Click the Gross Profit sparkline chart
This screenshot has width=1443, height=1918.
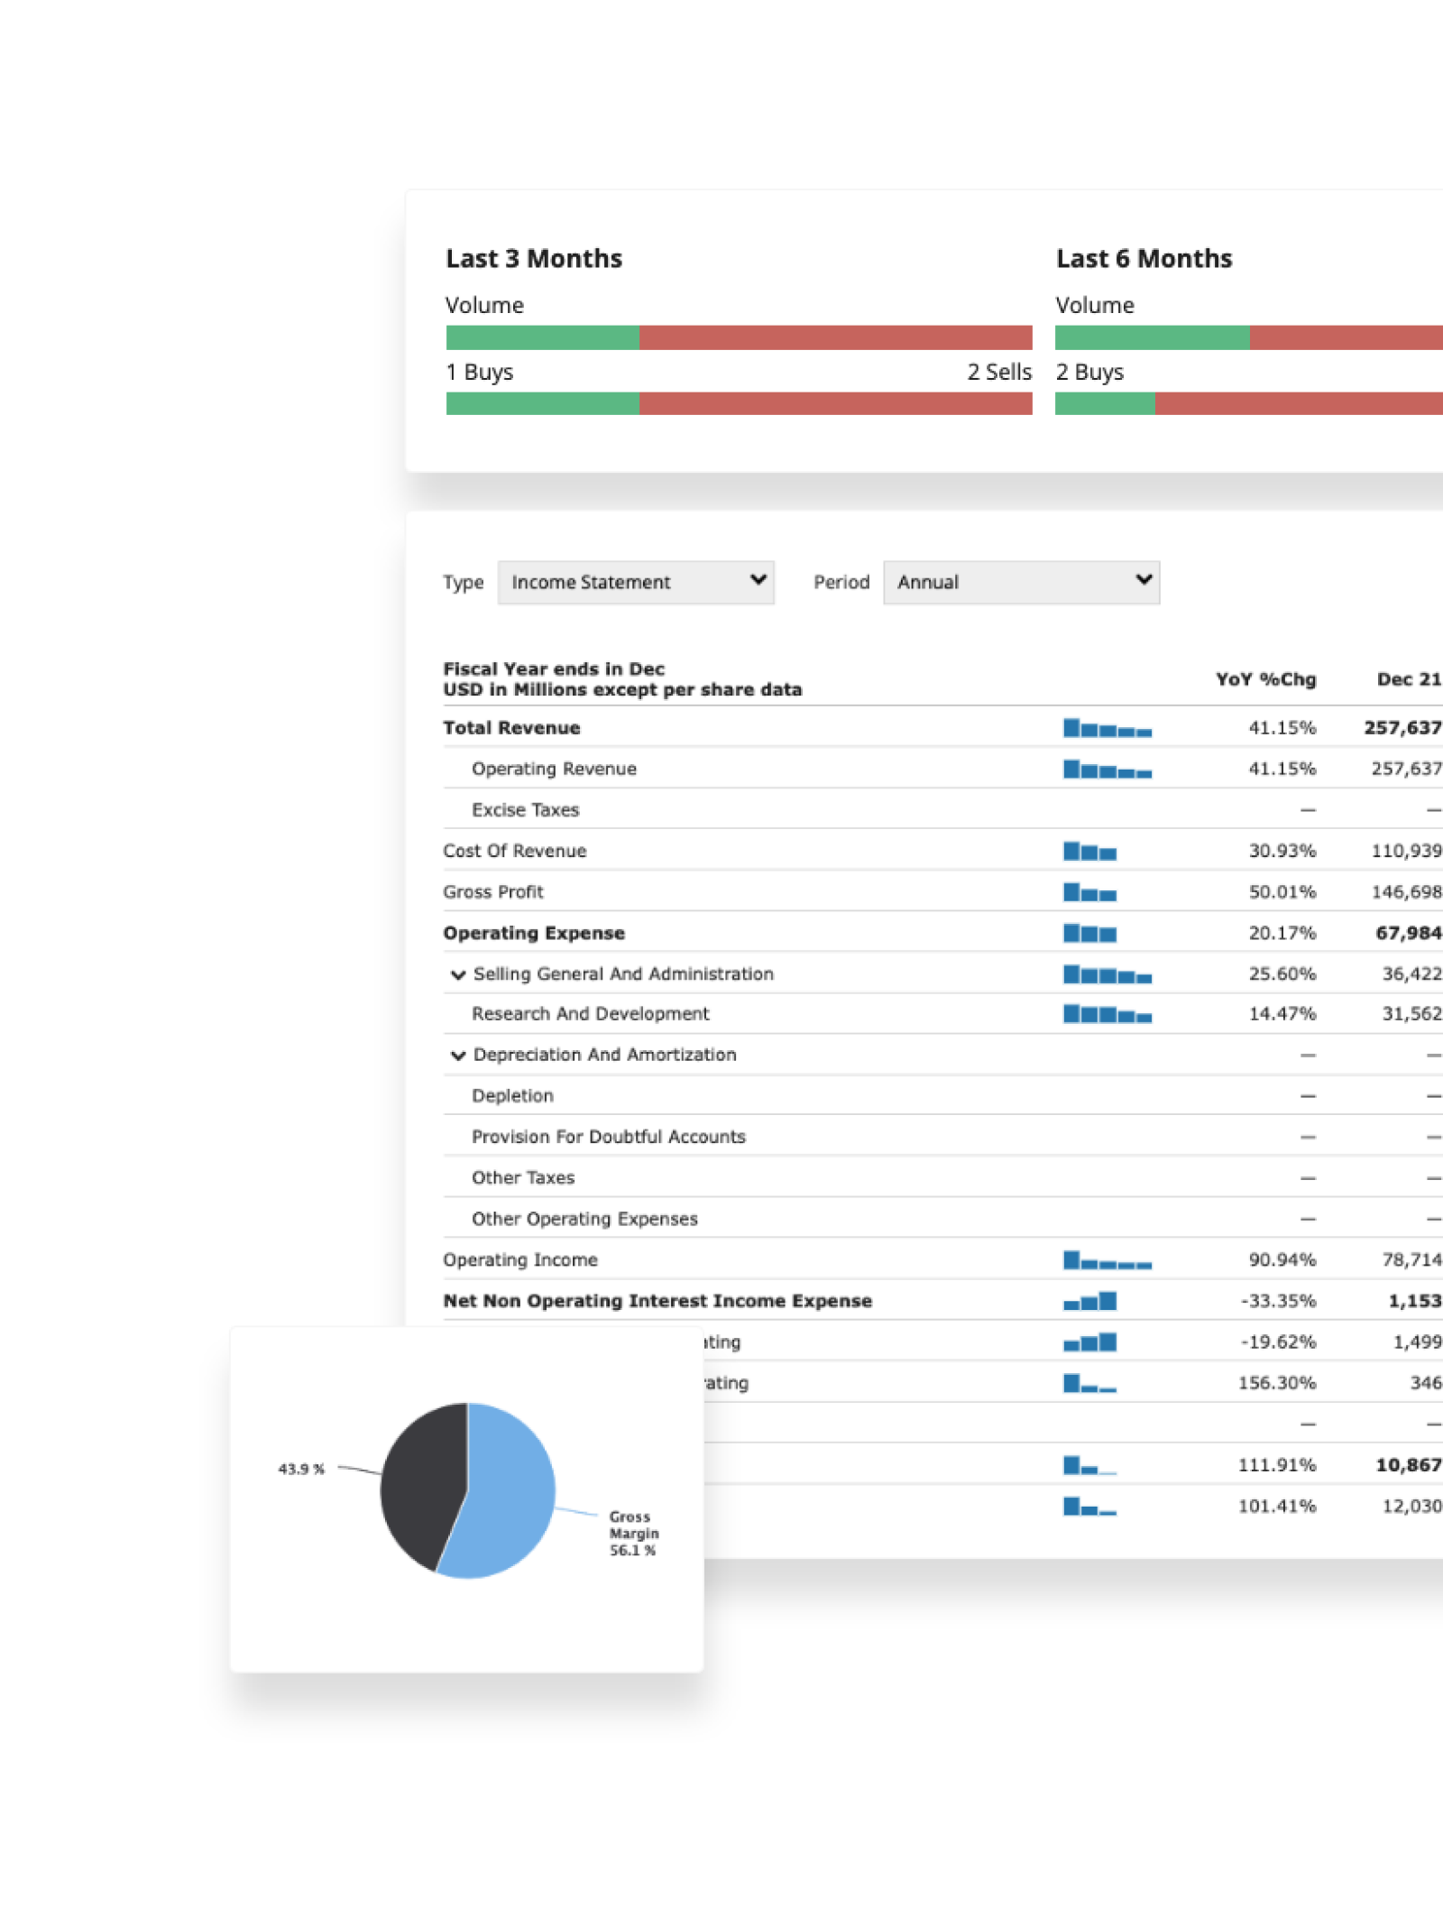click(1089, 892)
